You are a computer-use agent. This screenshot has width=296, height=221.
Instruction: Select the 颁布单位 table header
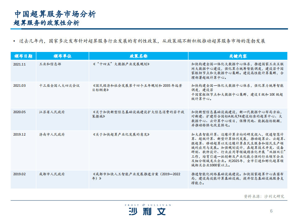(63, 56)
